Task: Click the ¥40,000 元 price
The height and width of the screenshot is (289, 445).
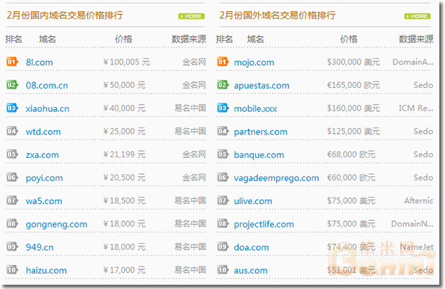Action: pyautogui.click(x=124, y=108)
